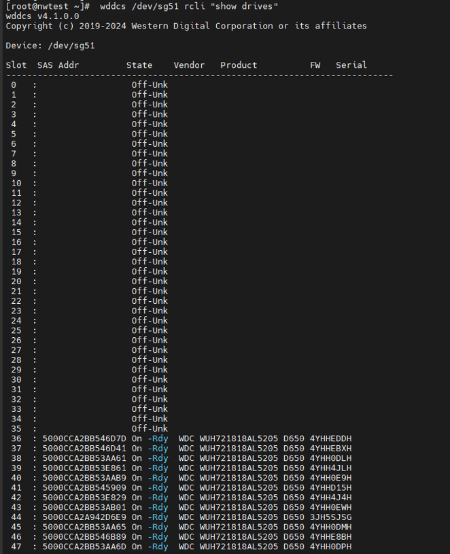Click slot number 20 in list
The height and width of the screenshot is (554, 450).
pyautogui.click(x=16, y=281)
